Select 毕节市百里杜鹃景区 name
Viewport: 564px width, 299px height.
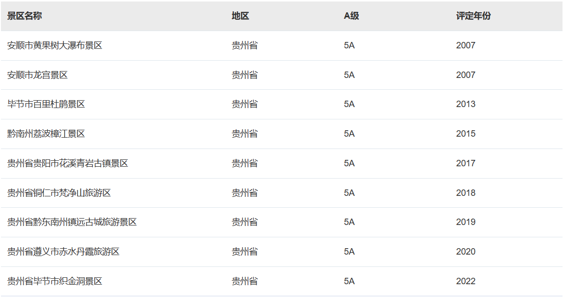click(46, 104)
